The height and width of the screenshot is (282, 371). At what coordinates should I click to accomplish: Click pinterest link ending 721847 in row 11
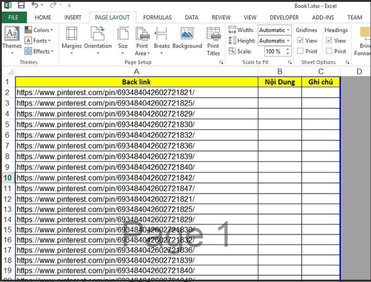tap(106, 189)
